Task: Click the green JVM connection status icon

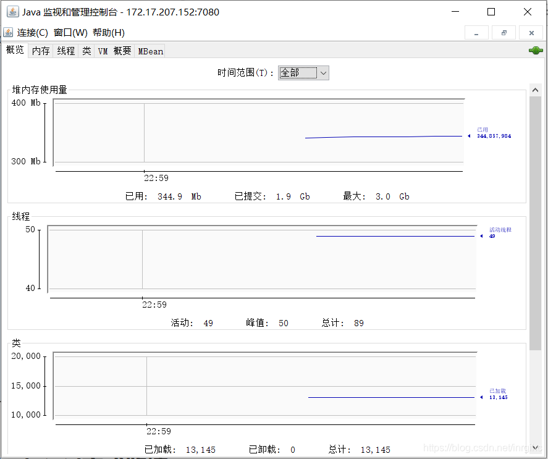Action: tap(535, 50)
